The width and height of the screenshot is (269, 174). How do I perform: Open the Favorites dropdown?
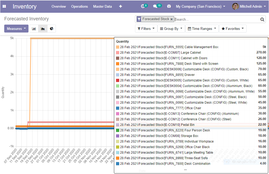233,29
